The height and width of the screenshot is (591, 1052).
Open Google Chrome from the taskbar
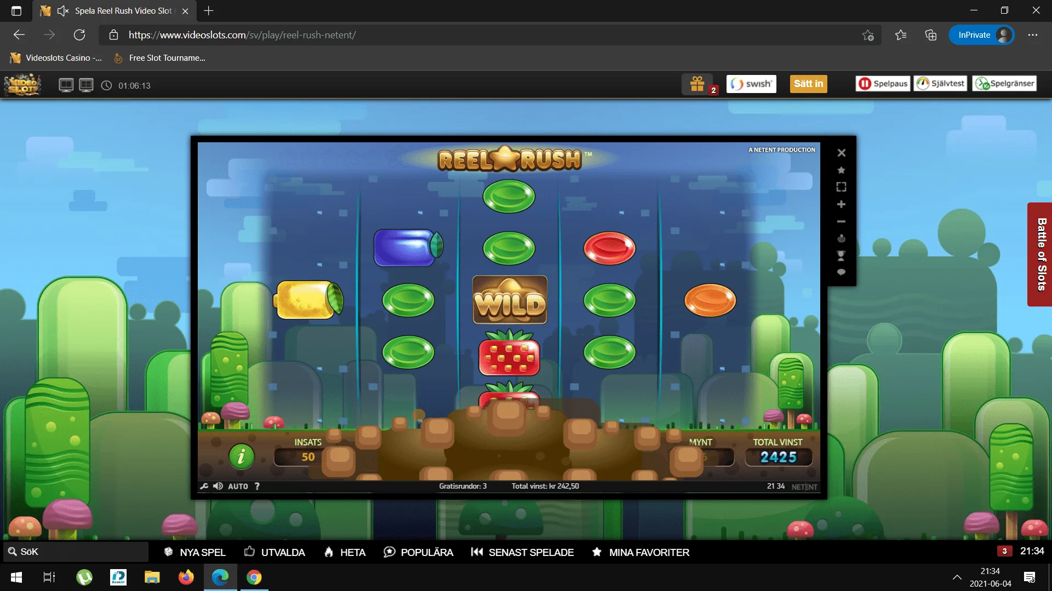(254, 577)
